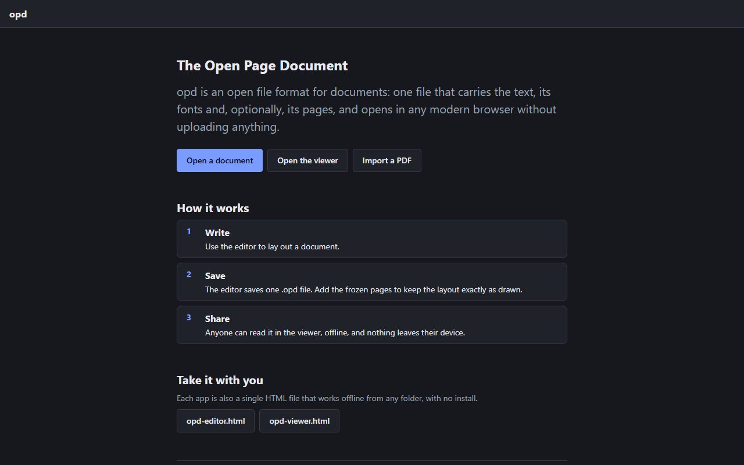The width and height of the screenshot is (744, 465).
Task: Click text starting 'Anyone can read it in the viewer'
Action: coord(335,332)
